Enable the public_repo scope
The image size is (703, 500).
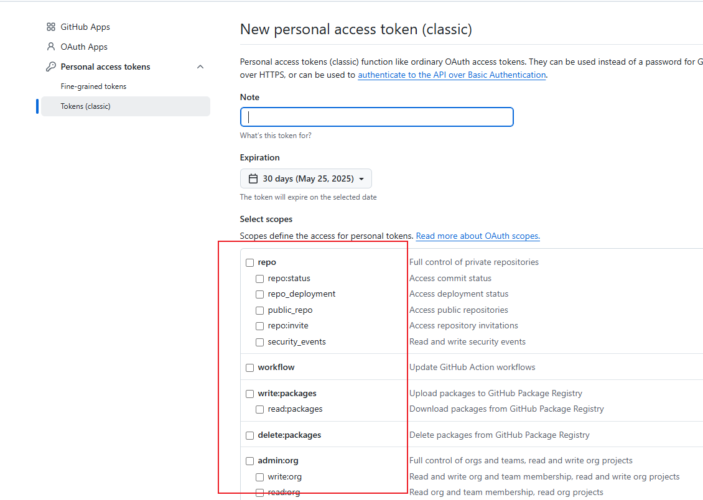pyautogui.click(x=259, y=310)
